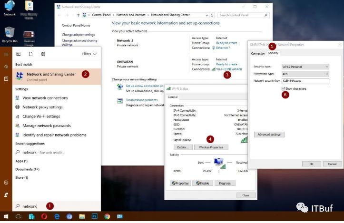Launch Google Chrome from the taskbar
The height and width of the screenshot is (223, 344).
[107, 217]
